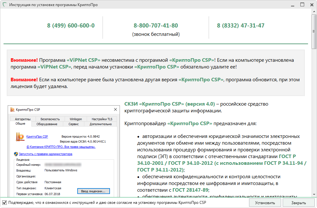
Task: Click the scrollbar down arrow
Action: (x=314, y=195)
